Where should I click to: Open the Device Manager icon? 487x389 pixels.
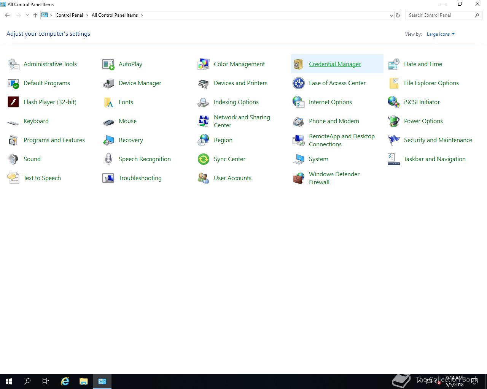(x=108, y=83)
